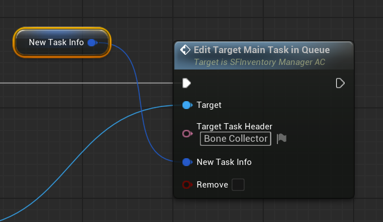This screenshot has width=383, height=222.
Task: Select the New Task Info variable node
Action: [62, 42]
